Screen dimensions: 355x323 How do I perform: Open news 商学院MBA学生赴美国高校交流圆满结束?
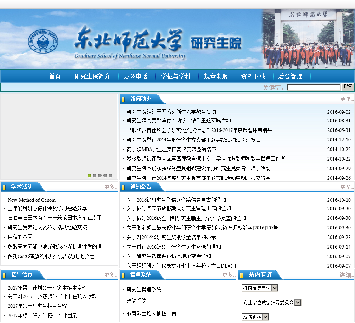coord(171,149)
